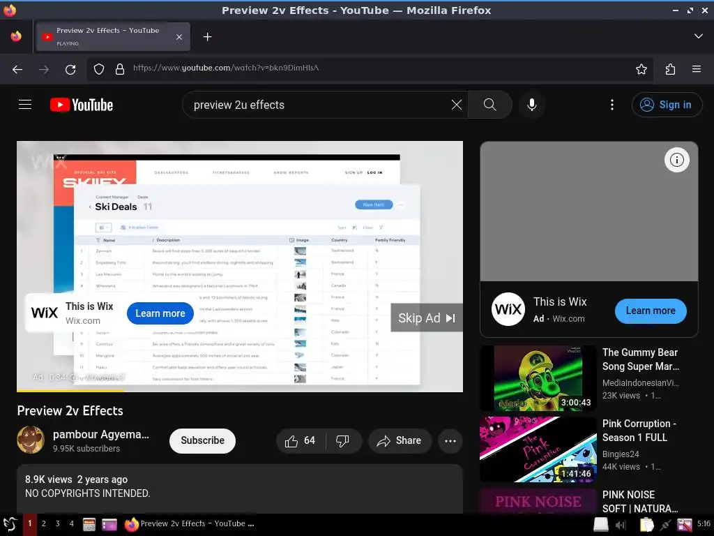Screen dimensions: 714x536
Task: View site security padlock info
Action: pos(120,69)
